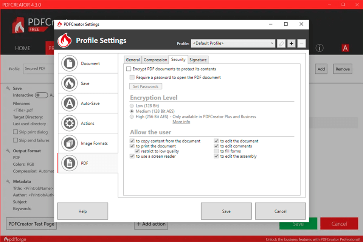Screen dimensions: 363x242
Task: Switch to the General tab
Action: click(x=133, y=60)
